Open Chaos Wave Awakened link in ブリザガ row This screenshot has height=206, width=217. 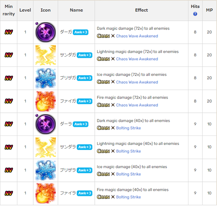point(137,82)
